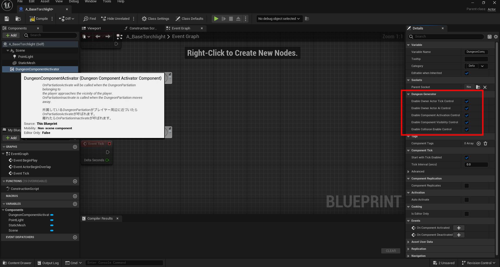Open Hide Unrelated options dots
The width and height of the screenshot is (500, 267).
pos(134,19)
